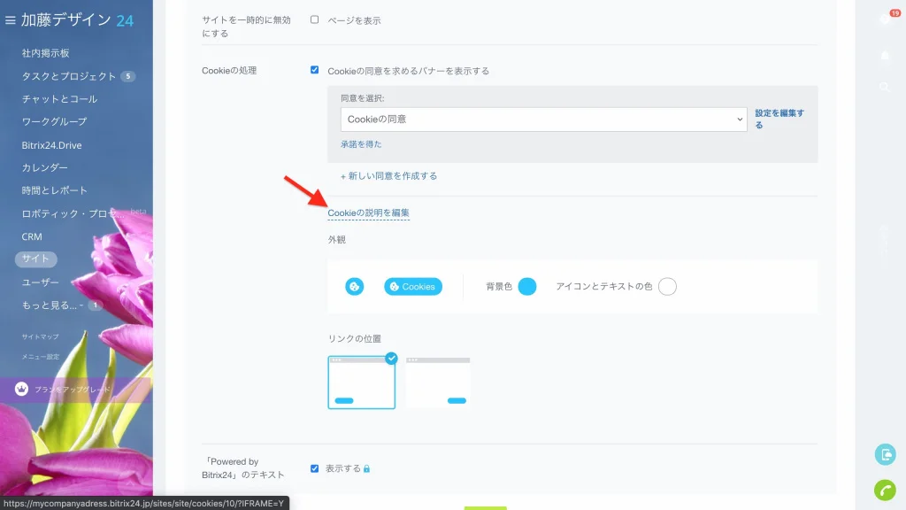This screenshot has height=510, width=906.
Task: Open the teal clipboard widget icon
Action: click(885, 454)
